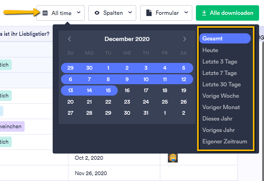Go to next month in calendar

point(185,39)
